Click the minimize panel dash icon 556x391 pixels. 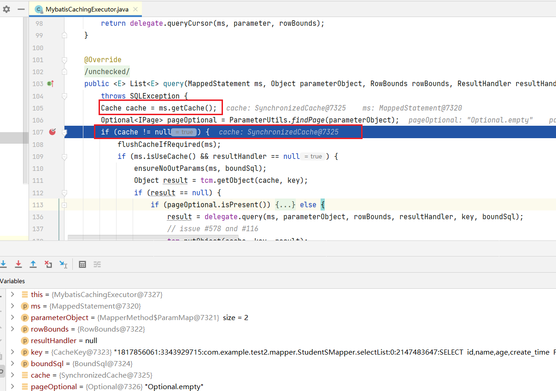(21, 9)
